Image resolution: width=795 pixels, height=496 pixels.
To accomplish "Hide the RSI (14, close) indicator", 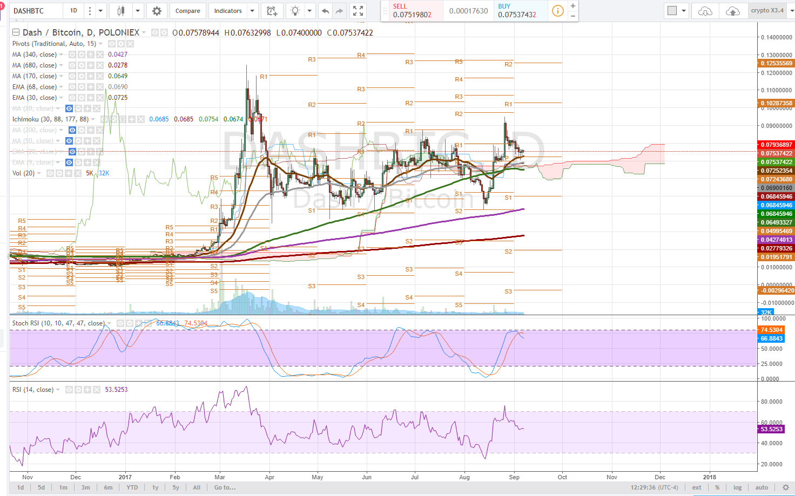I will (x=69, y=390).
